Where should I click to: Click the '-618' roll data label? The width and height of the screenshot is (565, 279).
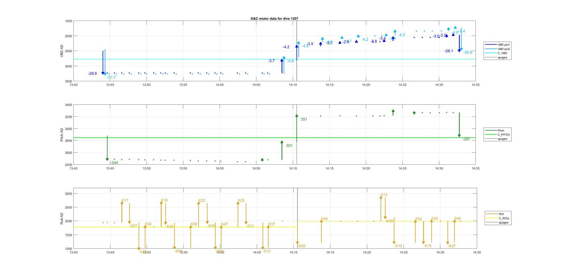tap(427, 246)
